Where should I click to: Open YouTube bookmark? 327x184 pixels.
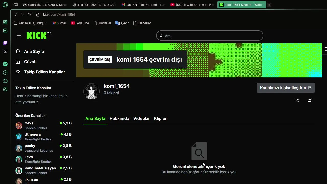pos(80,23)
